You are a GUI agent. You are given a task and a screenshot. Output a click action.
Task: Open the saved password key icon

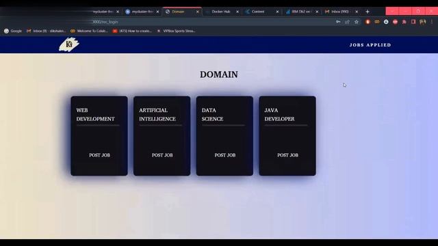[338, 22]
